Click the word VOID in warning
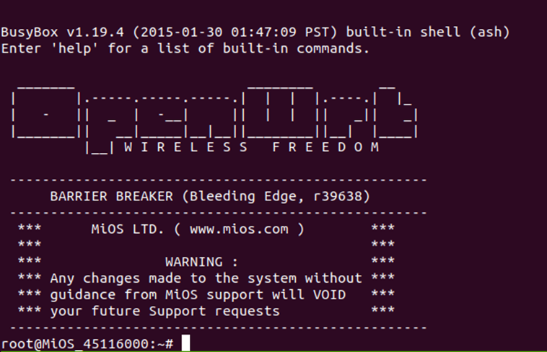 [329, 295]
